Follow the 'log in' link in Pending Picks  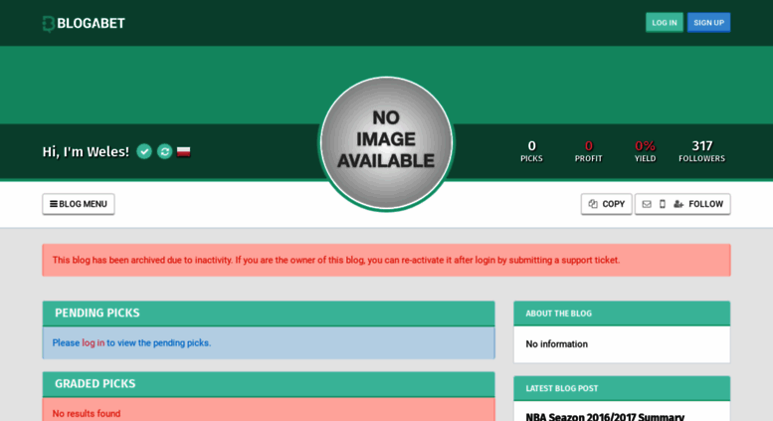(94, 342)
